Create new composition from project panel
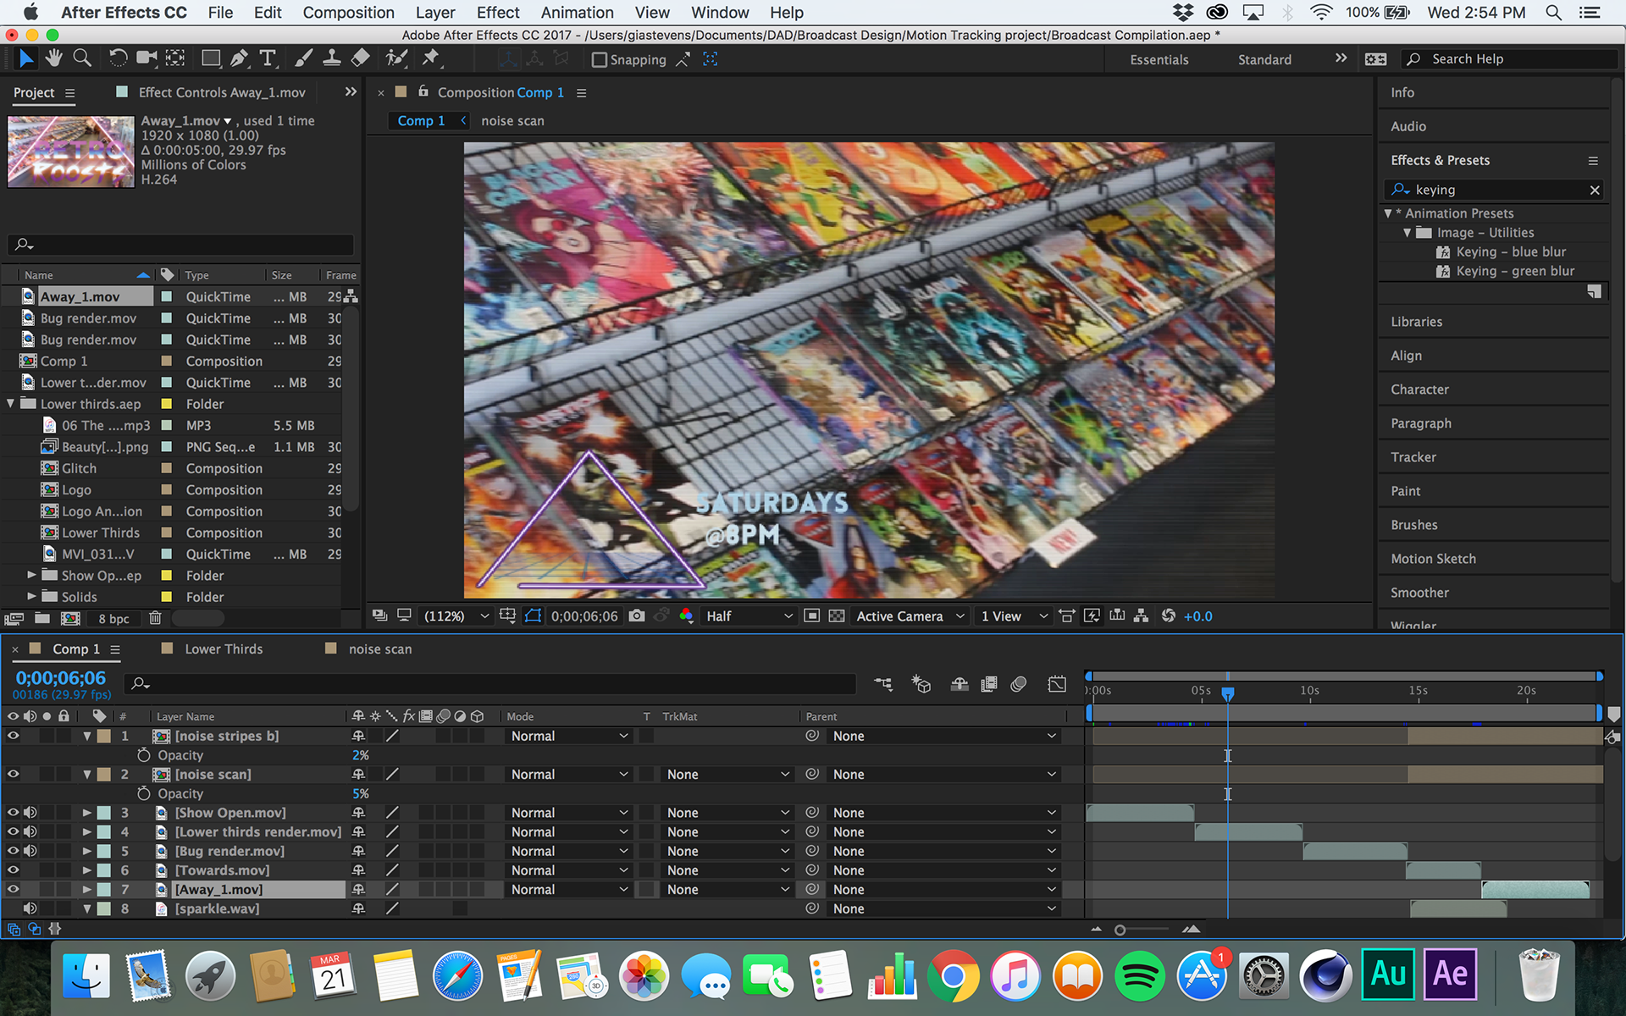This screenshot has width=1626, height=1016. coord(70,619)
